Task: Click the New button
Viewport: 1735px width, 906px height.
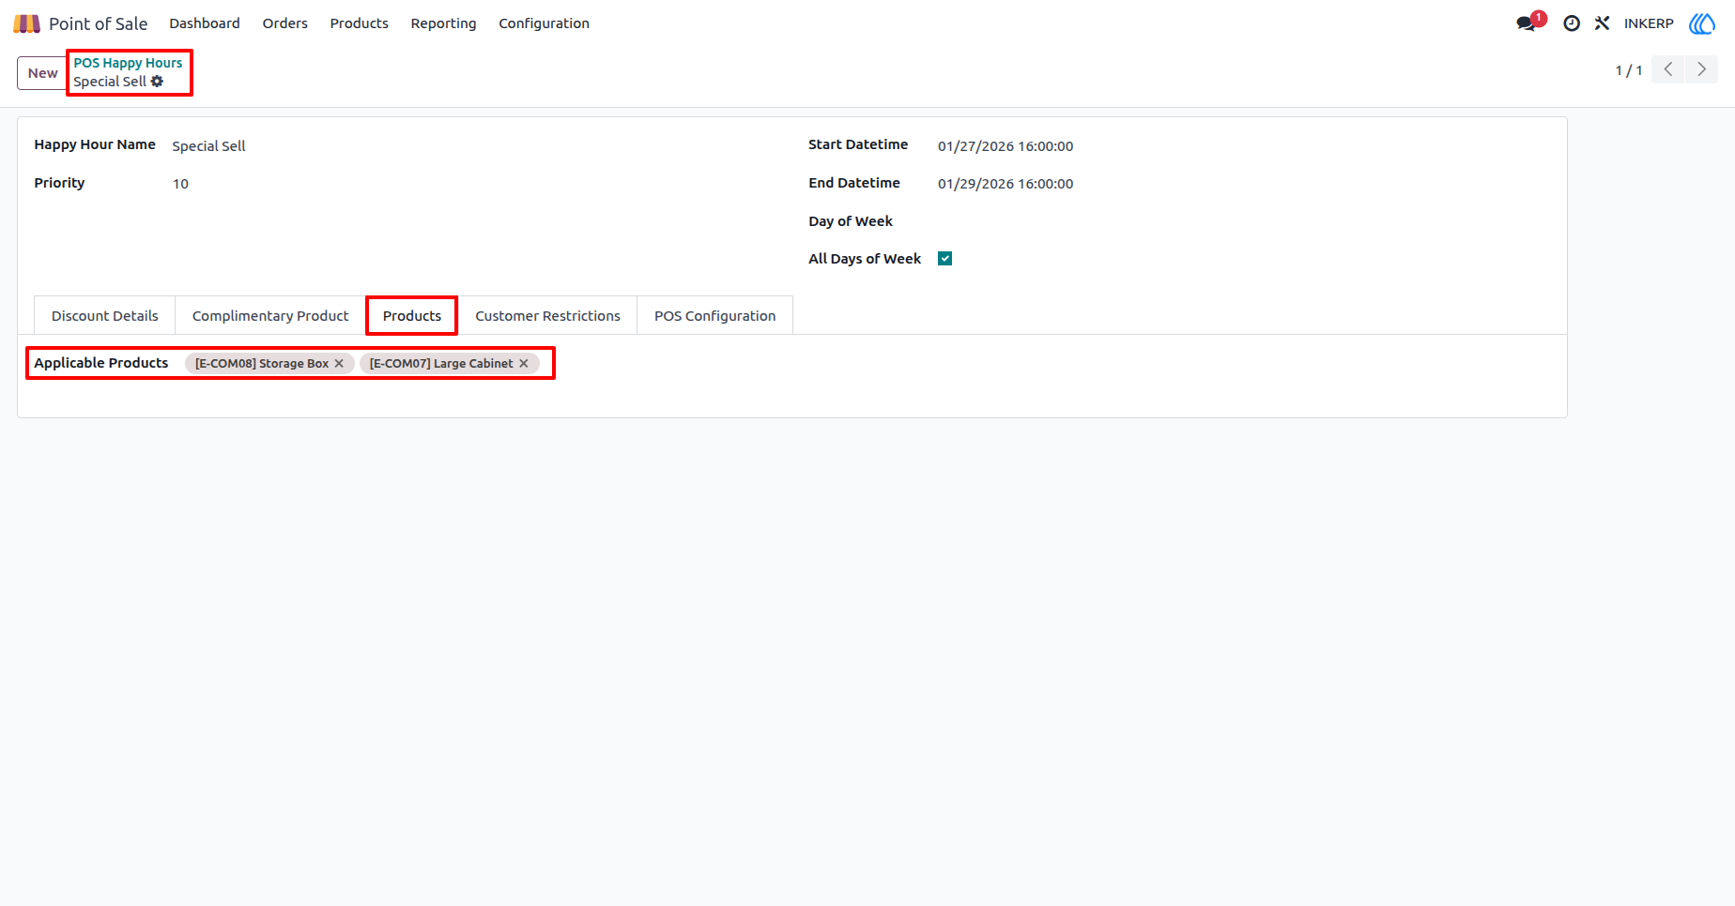Action: point(42,73)
